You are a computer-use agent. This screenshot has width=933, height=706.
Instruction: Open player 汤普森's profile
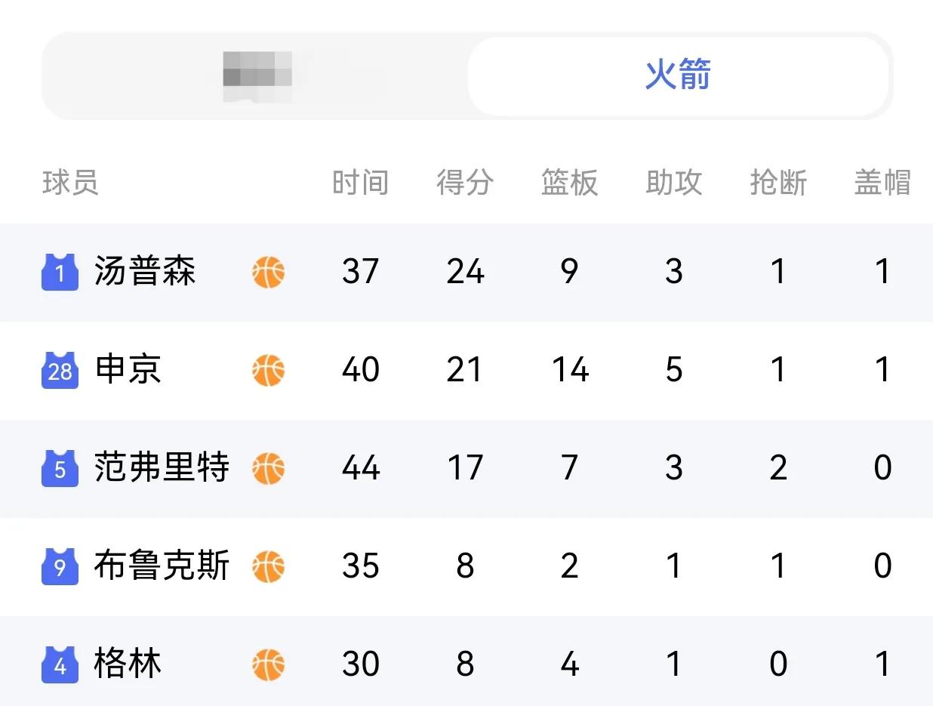pos(145,272)
